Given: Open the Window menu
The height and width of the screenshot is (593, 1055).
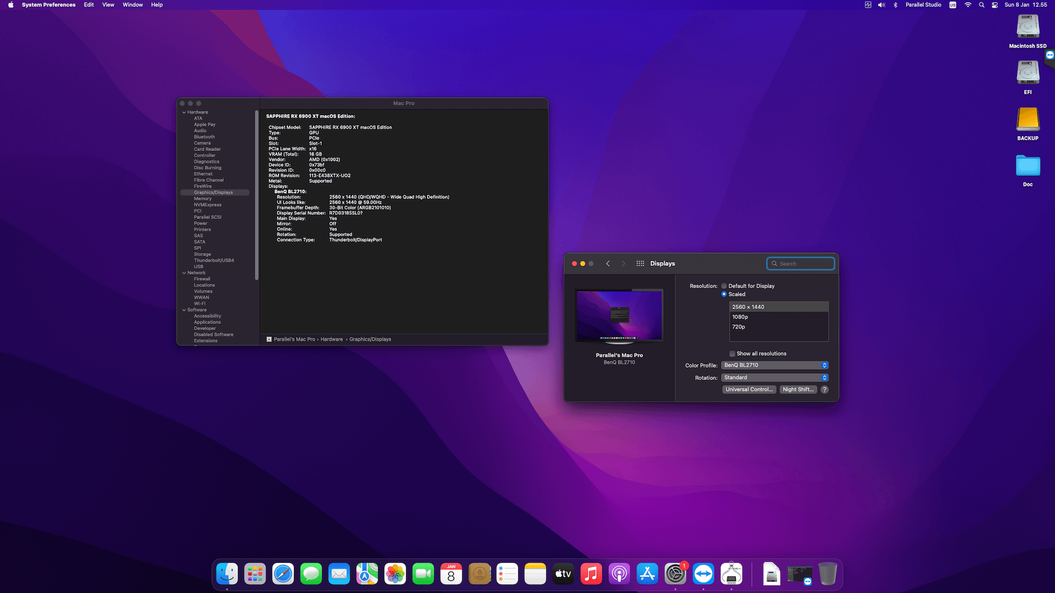Looking at the screenshot, I should 132,5.
